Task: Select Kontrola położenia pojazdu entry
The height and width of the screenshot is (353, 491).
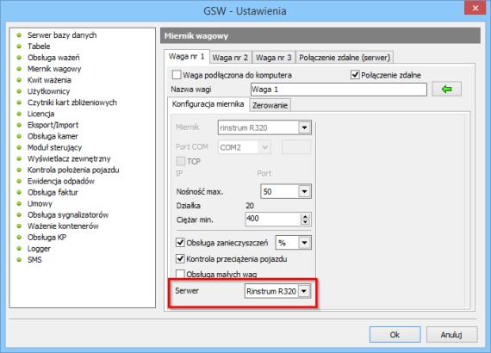Action: click(x=73, y=170)
